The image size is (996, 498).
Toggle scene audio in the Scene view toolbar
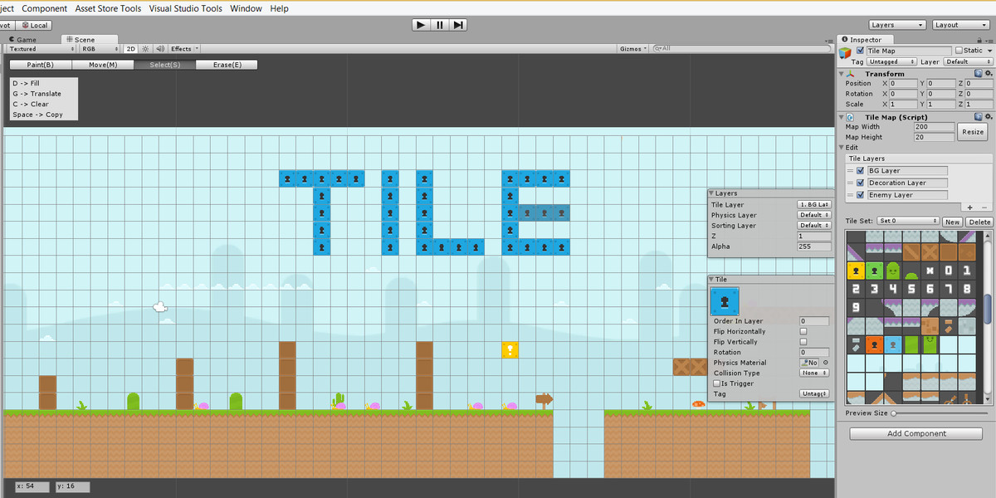point(161,49)
